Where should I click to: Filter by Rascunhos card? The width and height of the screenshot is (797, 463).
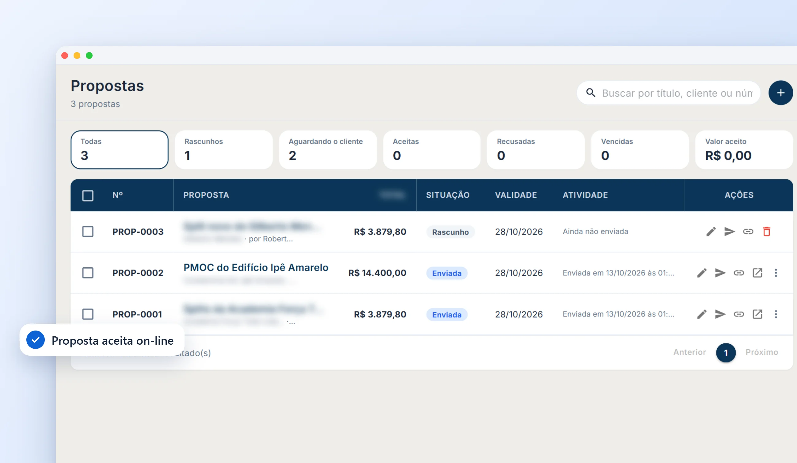coord(223,150)
